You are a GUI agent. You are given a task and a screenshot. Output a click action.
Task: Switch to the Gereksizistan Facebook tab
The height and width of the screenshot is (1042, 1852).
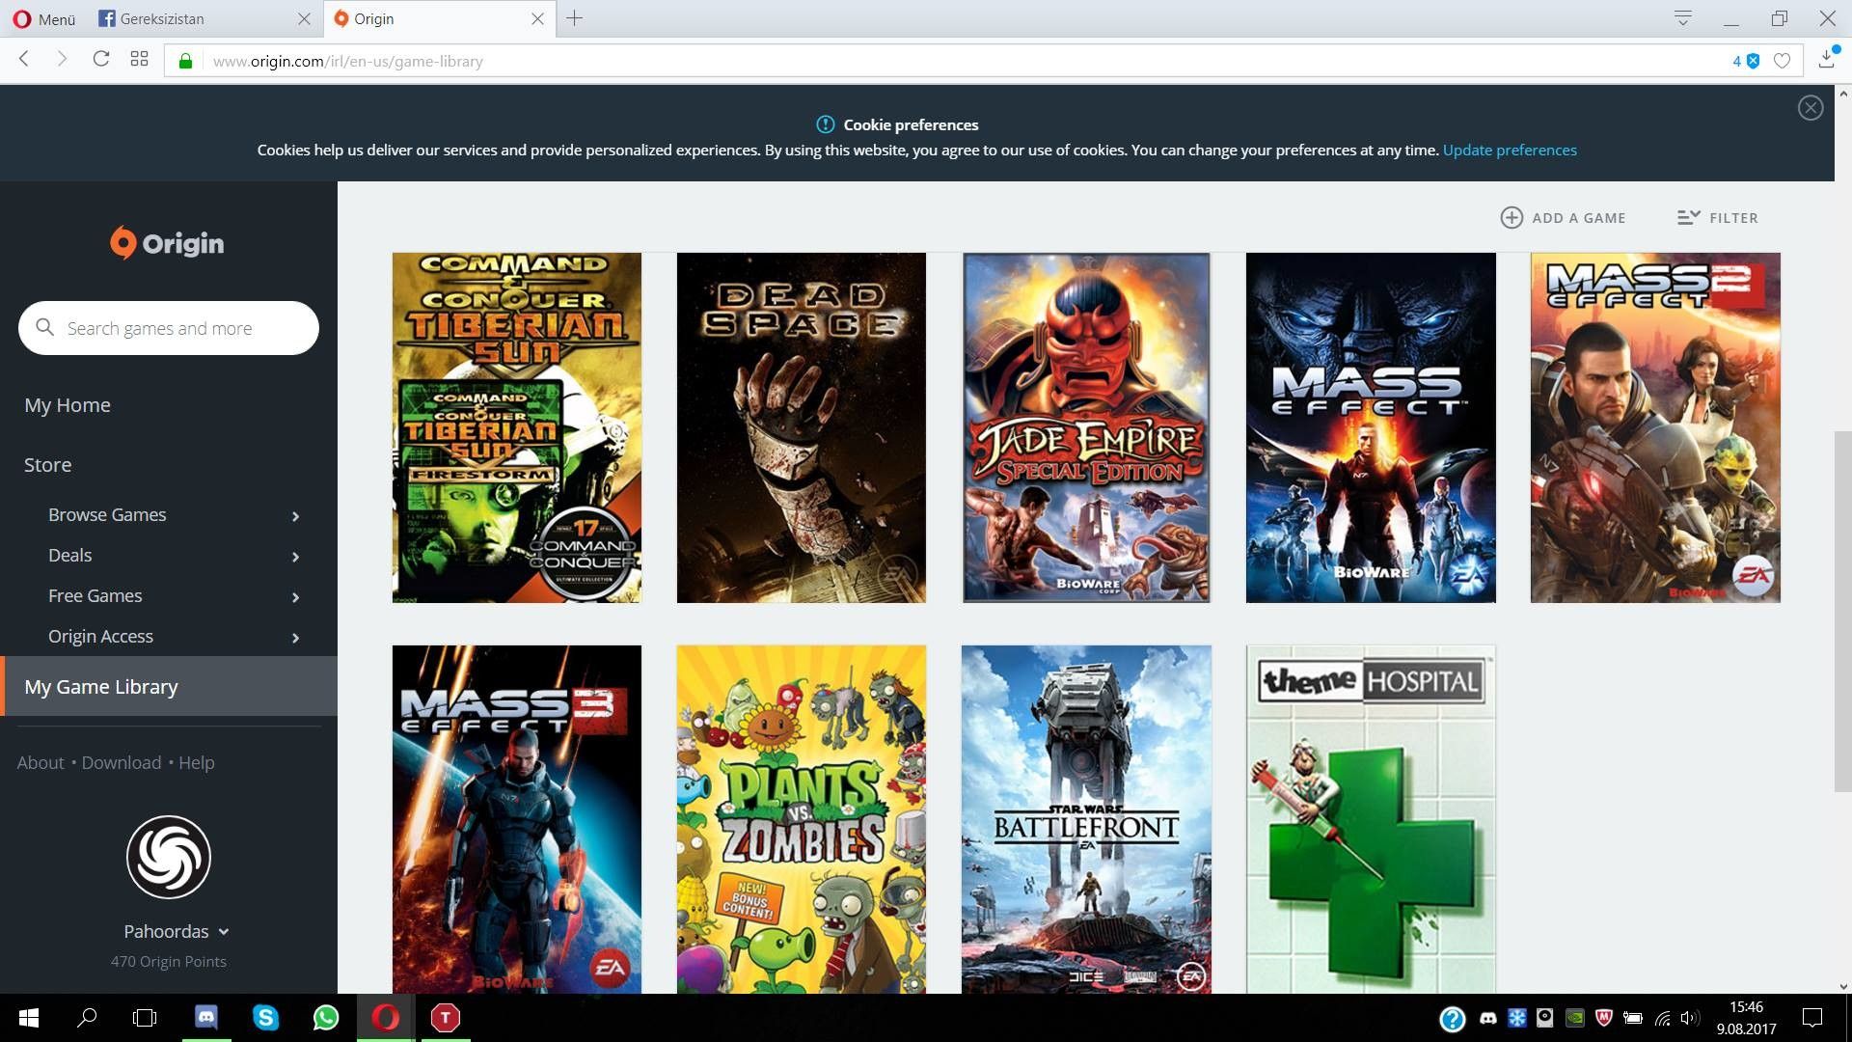(x=162, y=18)
